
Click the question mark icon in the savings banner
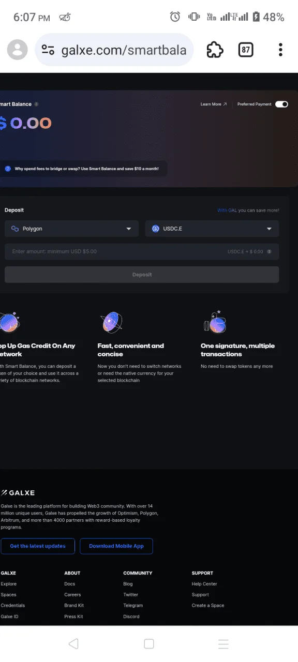(8, 169)
